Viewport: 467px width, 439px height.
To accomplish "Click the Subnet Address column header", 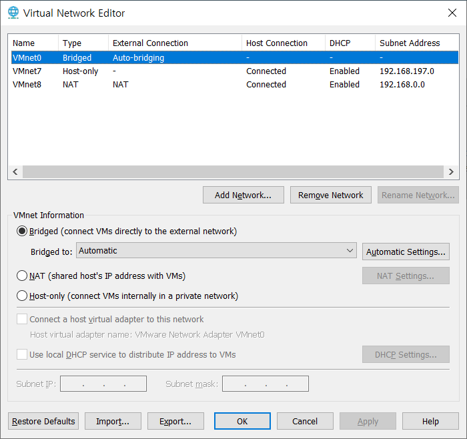I will pyautogui.click(x=417, y=43).
